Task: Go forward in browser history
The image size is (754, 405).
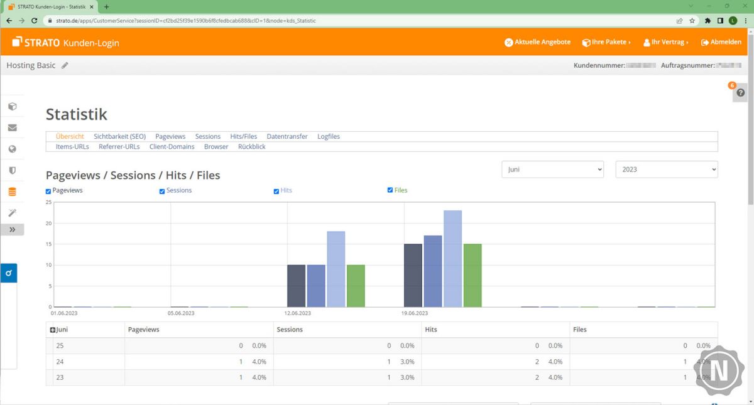Action: pos(22,20)
